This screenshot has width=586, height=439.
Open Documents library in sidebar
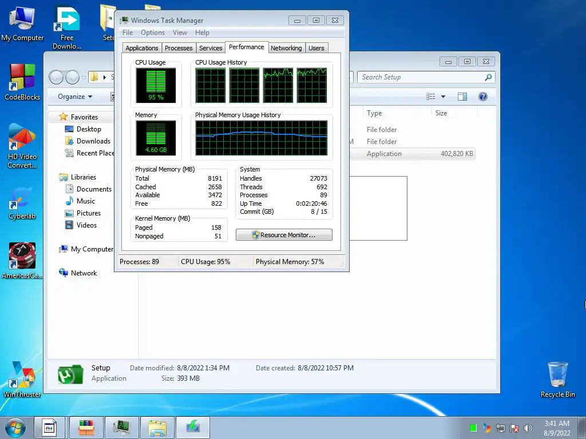tap(94, 189)
